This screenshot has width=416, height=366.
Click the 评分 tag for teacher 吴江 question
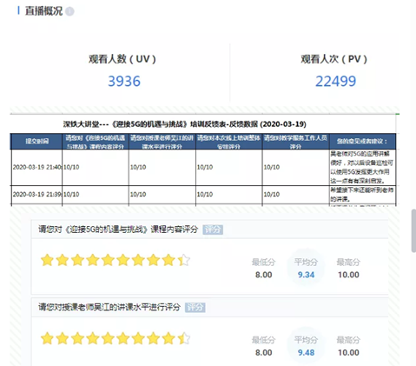pos(195,308)
